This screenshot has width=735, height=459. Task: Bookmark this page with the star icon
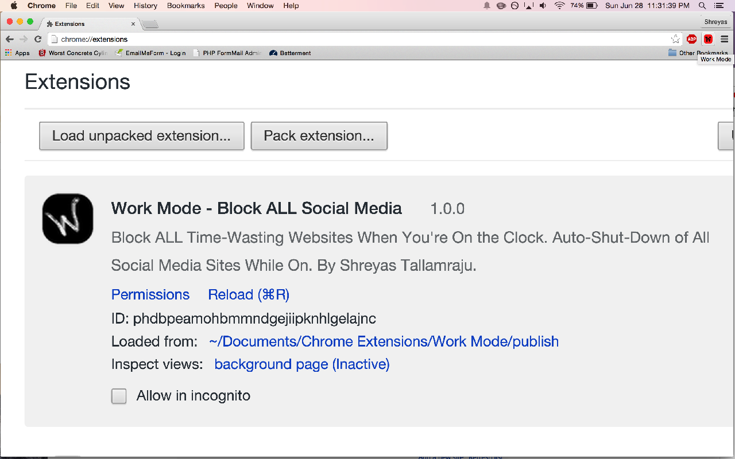675,39
